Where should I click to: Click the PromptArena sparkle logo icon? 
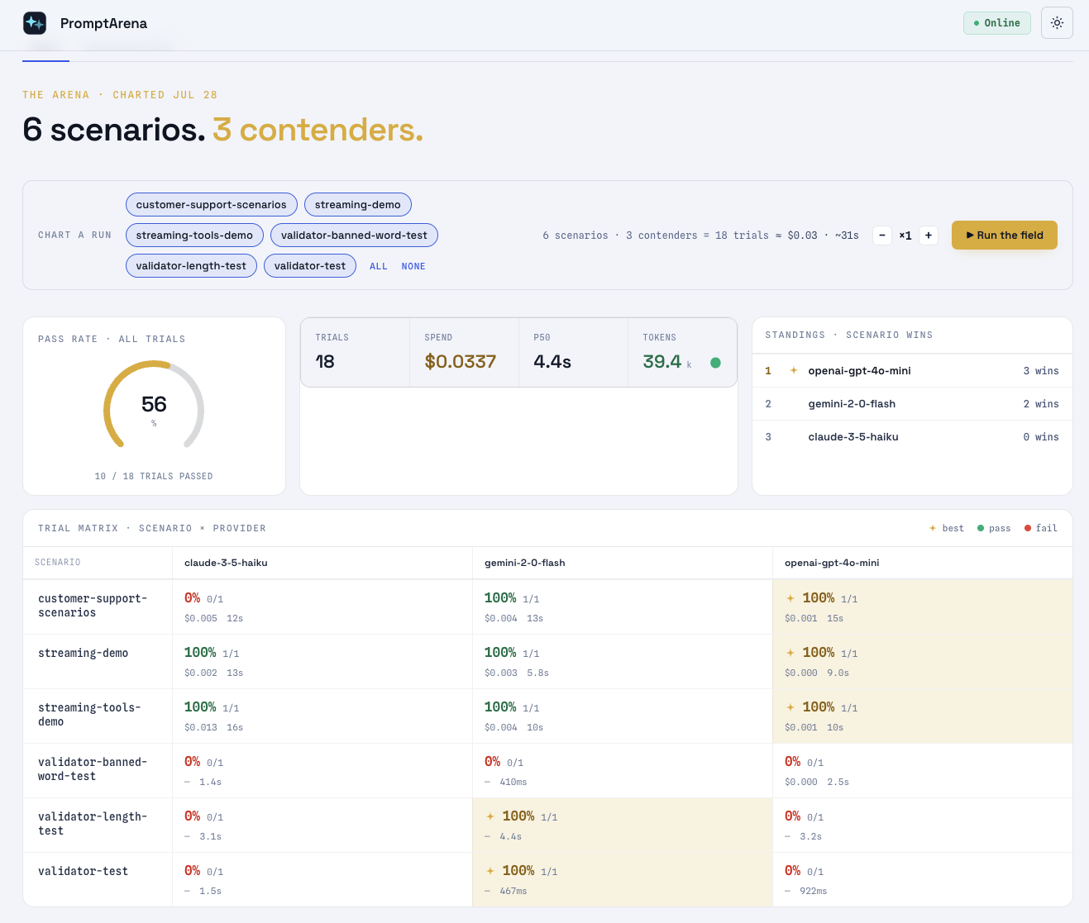pos(35,23)
